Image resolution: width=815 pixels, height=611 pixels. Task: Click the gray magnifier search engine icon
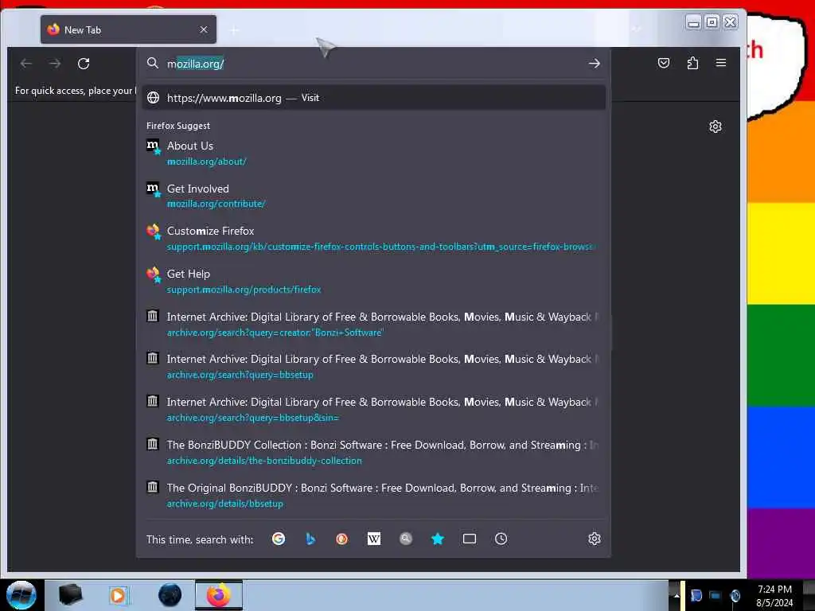coord(406,539)
